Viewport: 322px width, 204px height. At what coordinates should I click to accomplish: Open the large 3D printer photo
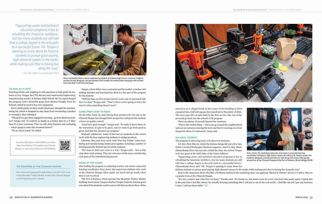coord(244,63)
